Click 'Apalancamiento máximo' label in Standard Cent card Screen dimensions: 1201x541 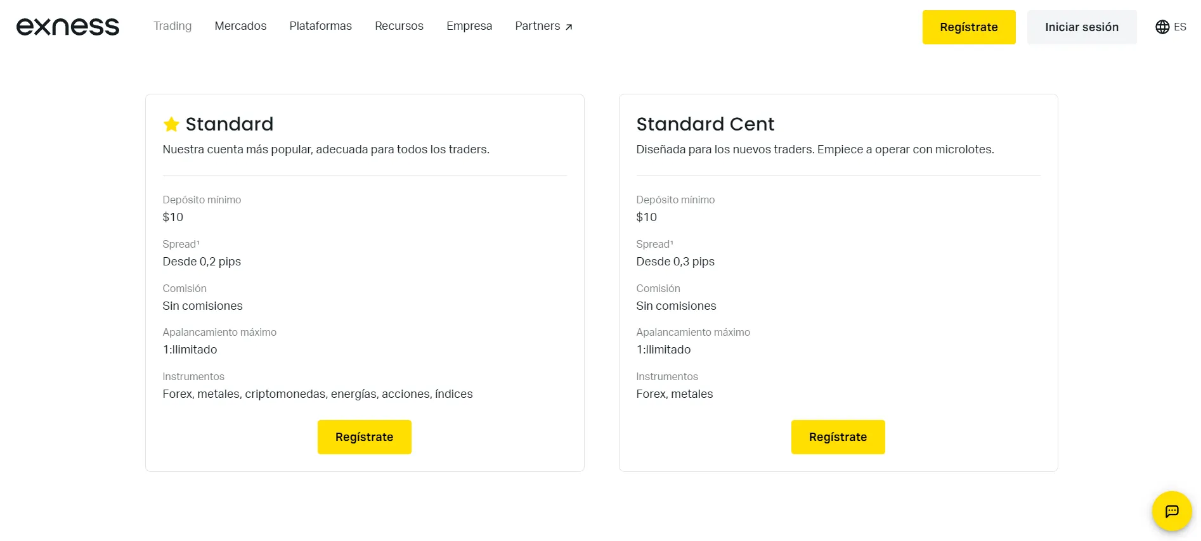pyautogui.click(x=693, y=332)
